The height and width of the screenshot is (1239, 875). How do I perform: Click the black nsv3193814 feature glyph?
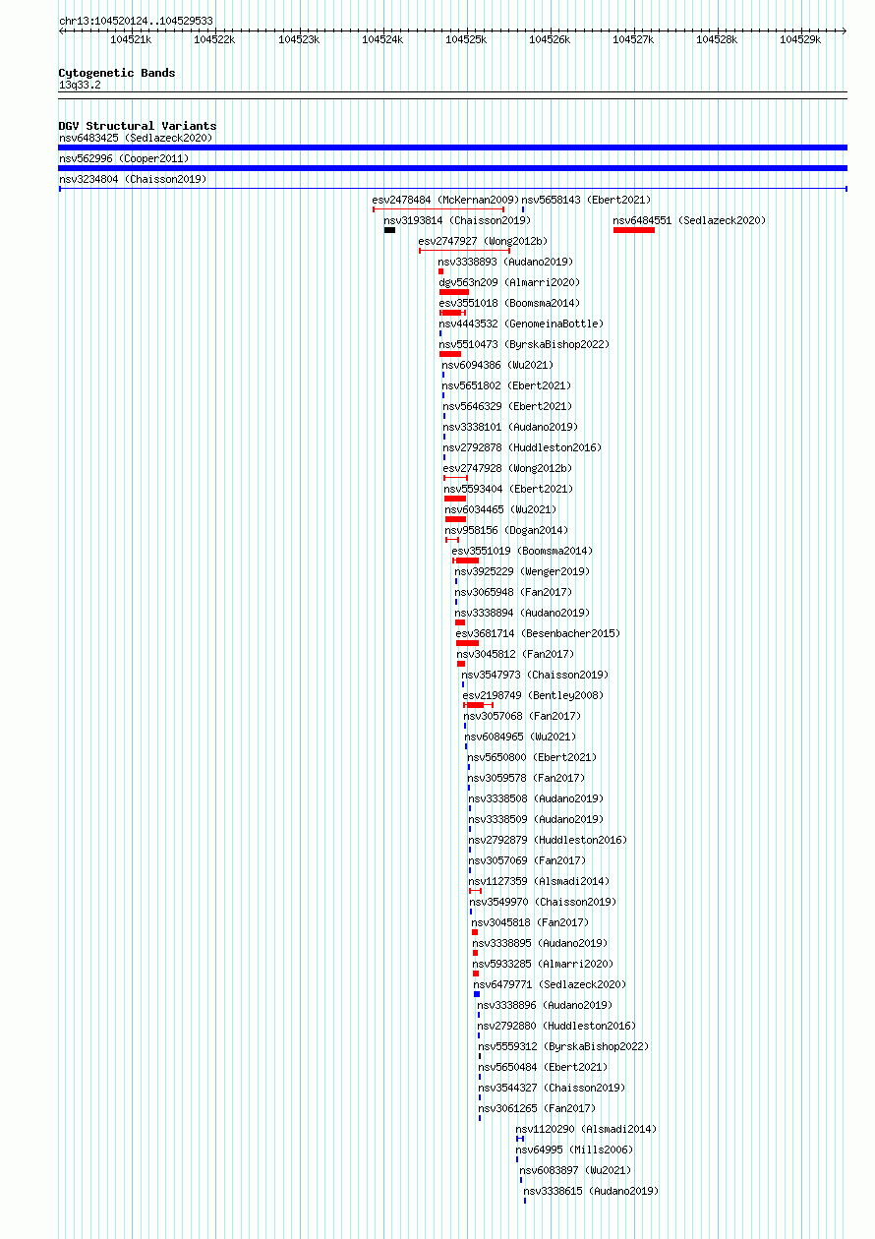389,230
